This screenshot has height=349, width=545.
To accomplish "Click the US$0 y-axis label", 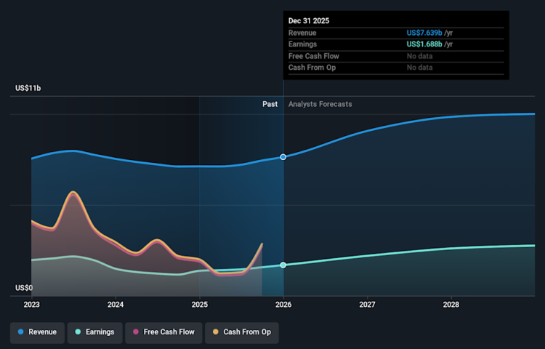I will 24,288.
